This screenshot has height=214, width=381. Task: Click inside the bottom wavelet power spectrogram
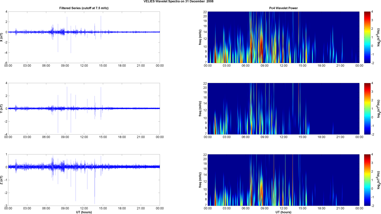(x=283, y=180)
